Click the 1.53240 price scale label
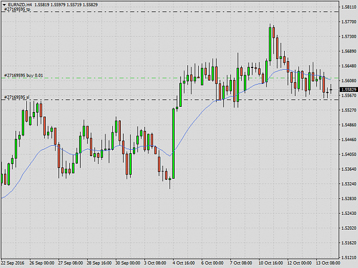This screenshot has height=268, width=358. click(349, 184)
